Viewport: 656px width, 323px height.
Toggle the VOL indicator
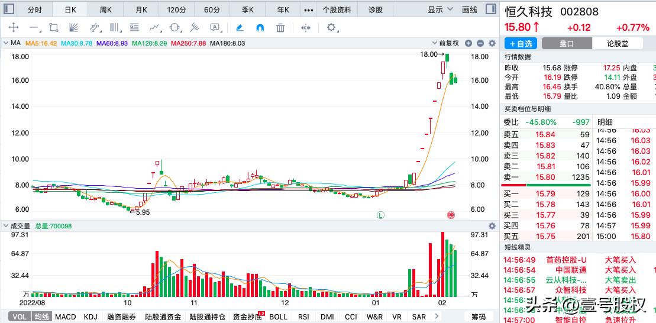pyautogui.click(x=20, y=316)
